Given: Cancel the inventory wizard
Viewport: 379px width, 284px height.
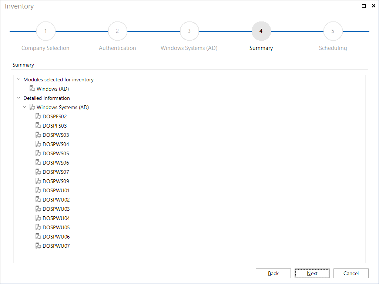Looking at the screenshot, I should (x=351, y=273).
